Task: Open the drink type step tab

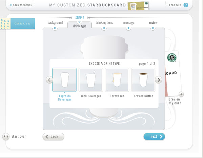Action: pos(80,26)
